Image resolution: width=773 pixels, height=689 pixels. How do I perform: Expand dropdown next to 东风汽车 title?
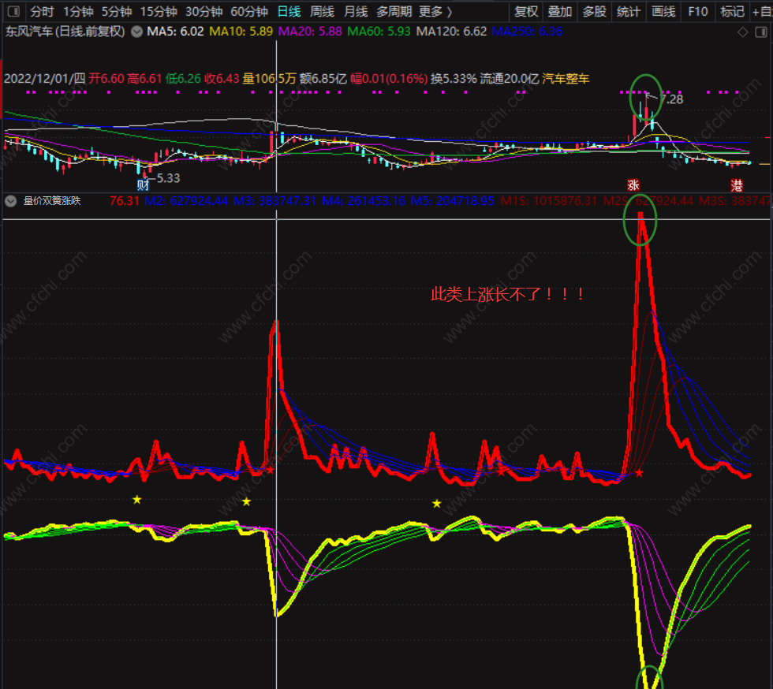tap(136, 32)
